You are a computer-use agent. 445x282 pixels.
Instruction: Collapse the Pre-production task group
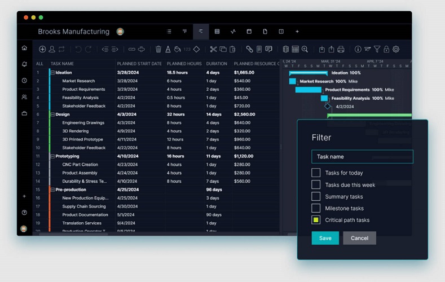pyautogui.click(x=53, y=190)
